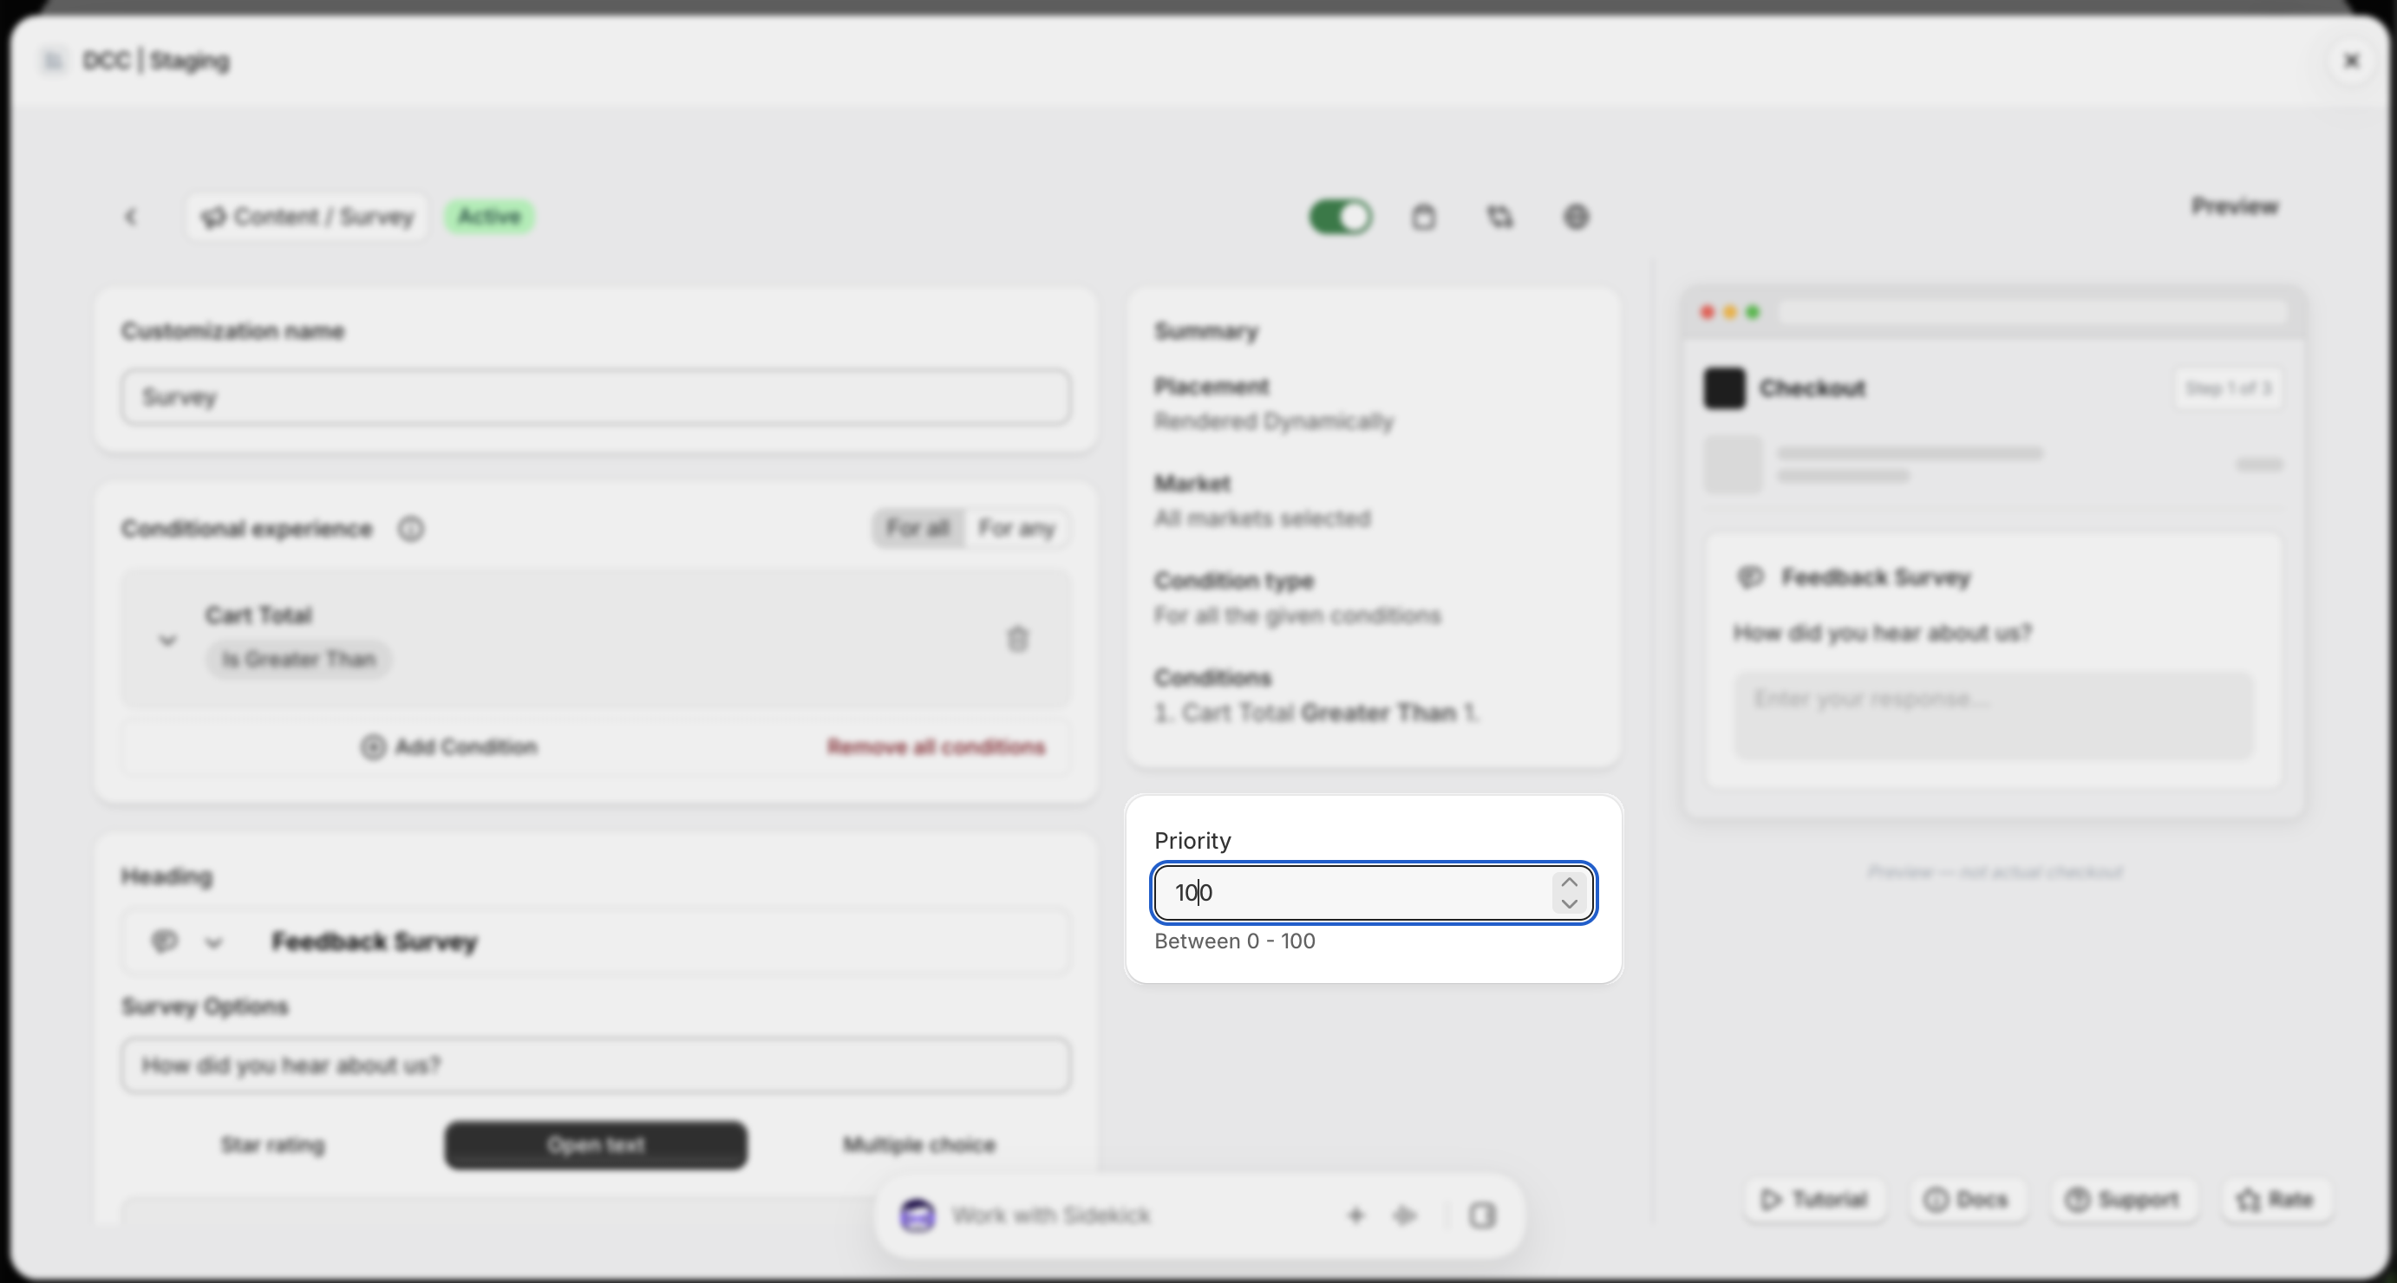This screenshot has height=1283, width=2397.
Task: Click the back arrow beside Content / Survey
Action: pos(130,217)
